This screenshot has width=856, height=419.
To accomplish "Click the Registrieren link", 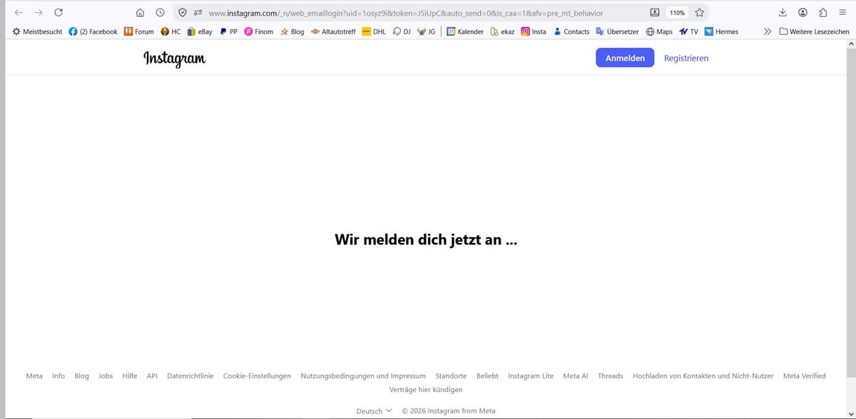I will tap(686, 58).
